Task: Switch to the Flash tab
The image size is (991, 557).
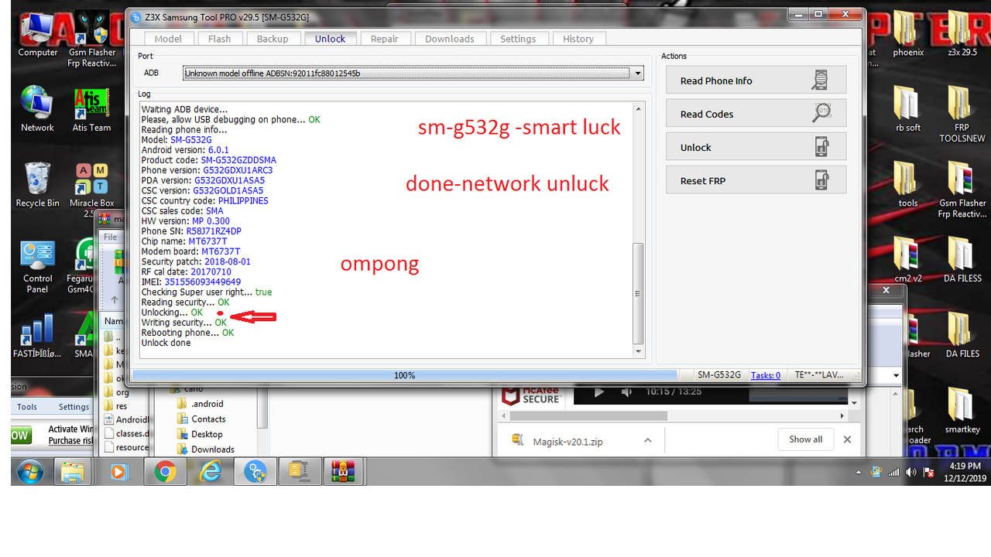Action: point(220,39)
